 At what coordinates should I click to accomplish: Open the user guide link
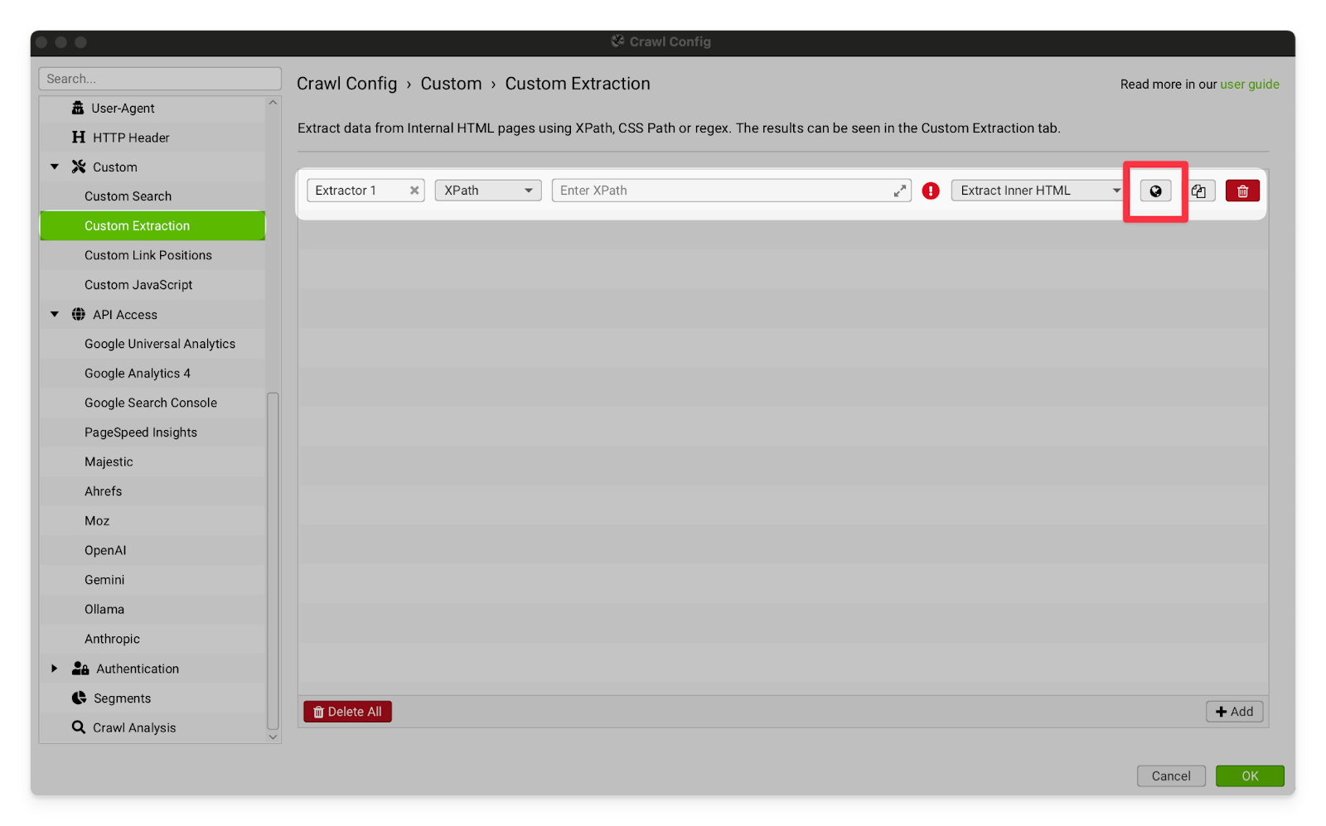1249,85
